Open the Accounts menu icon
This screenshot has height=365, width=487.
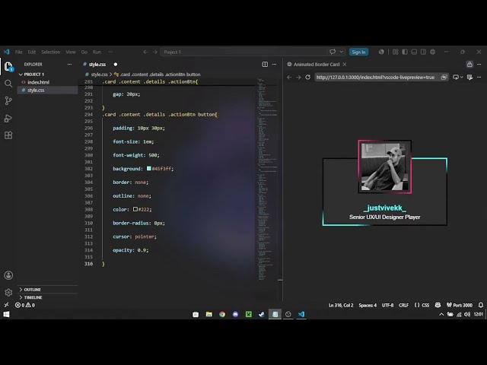8,275
